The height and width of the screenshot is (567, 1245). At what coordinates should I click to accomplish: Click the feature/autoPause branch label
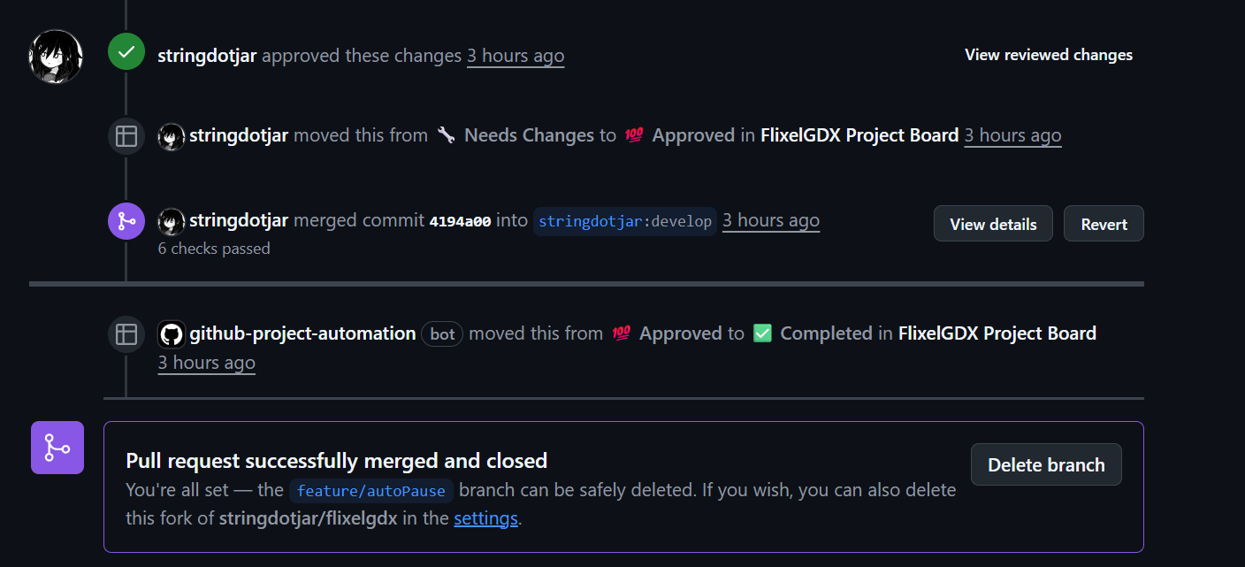(x=371, y=491)
